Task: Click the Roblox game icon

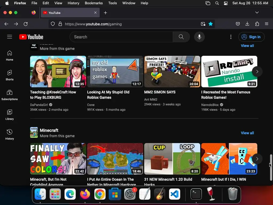Action: pos(34,47)
